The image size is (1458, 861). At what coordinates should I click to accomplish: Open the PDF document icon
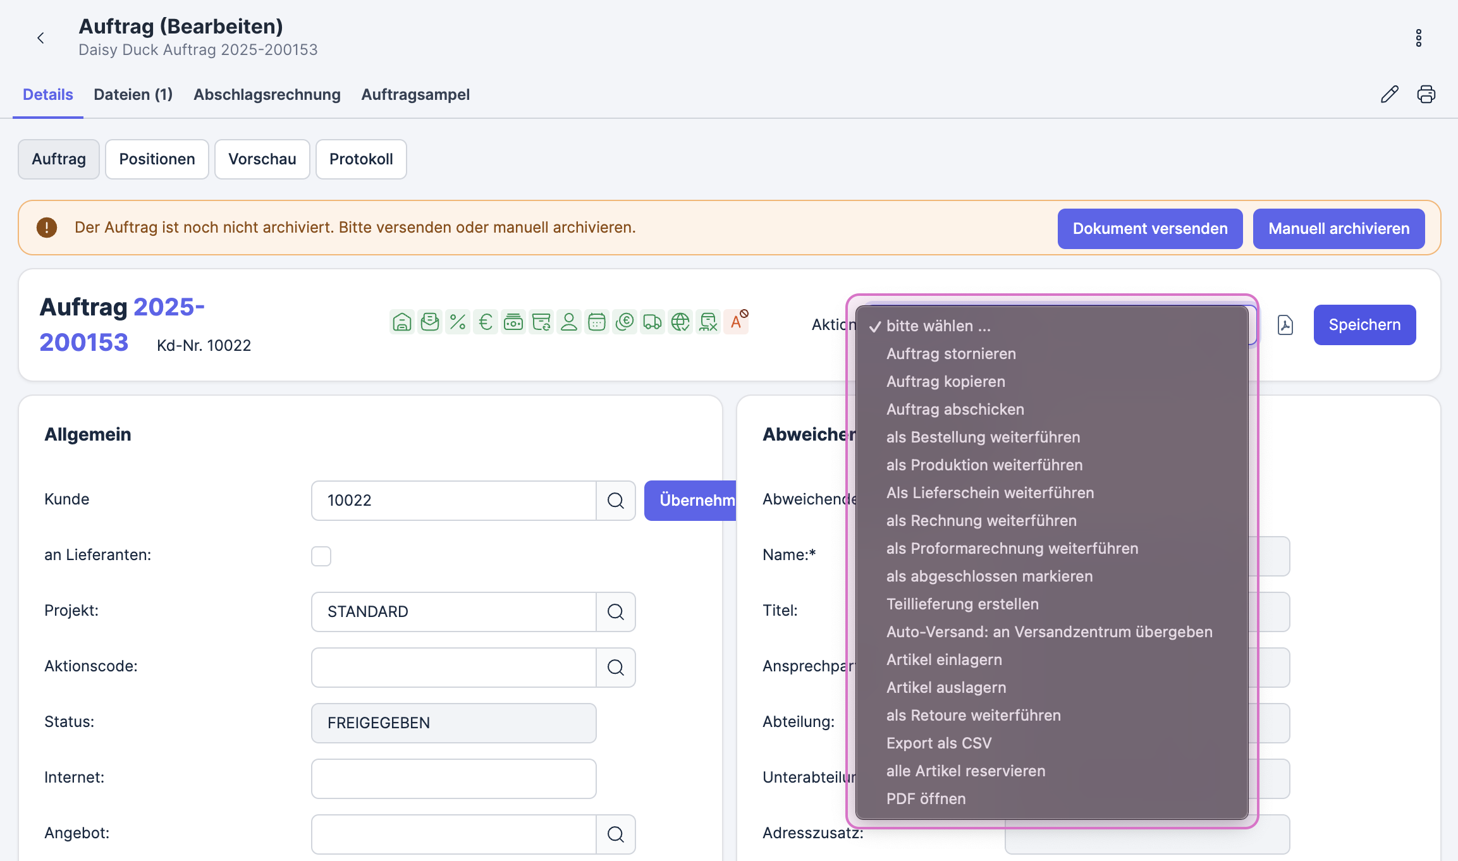[1285, 325]
